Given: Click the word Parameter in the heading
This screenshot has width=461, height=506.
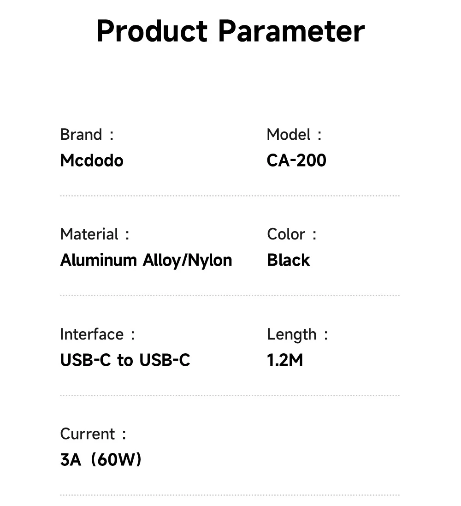Looking at the screenshot, I should (291, 31).
